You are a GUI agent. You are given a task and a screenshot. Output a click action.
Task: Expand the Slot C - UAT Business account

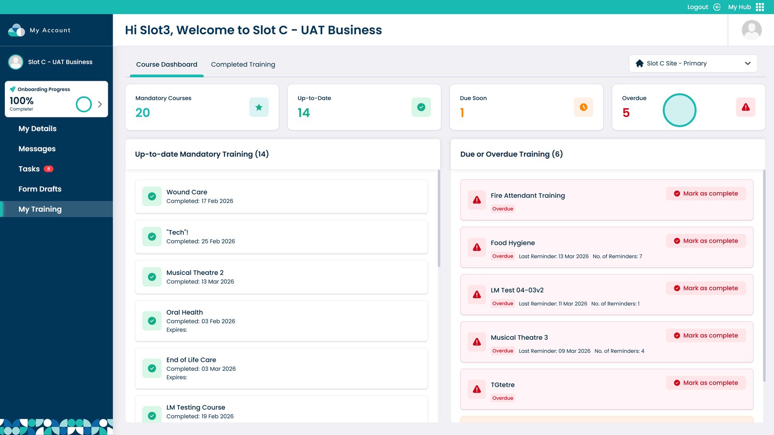pyautogui.click(x=60, y=62)
